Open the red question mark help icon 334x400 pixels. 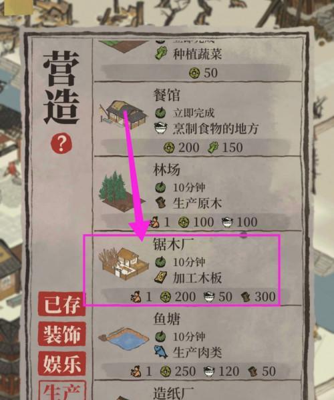[61, 144]
